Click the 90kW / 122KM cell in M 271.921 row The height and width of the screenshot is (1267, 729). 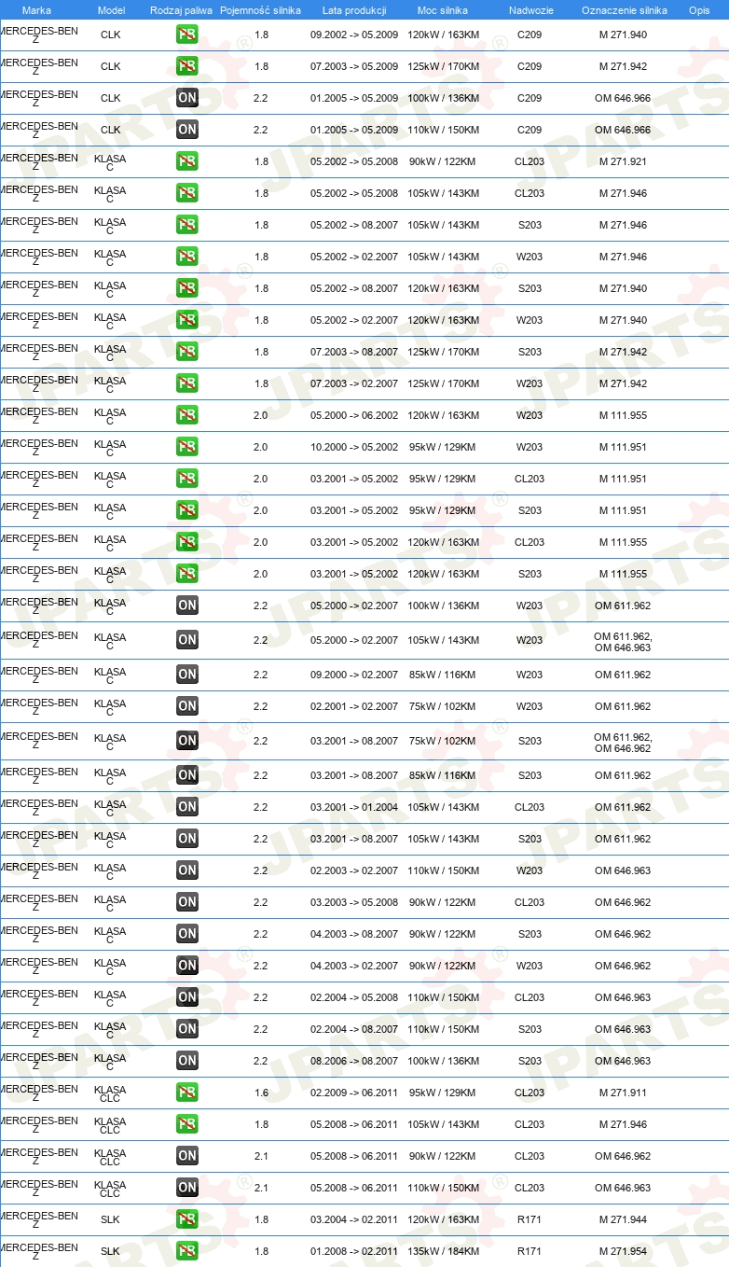444,161
